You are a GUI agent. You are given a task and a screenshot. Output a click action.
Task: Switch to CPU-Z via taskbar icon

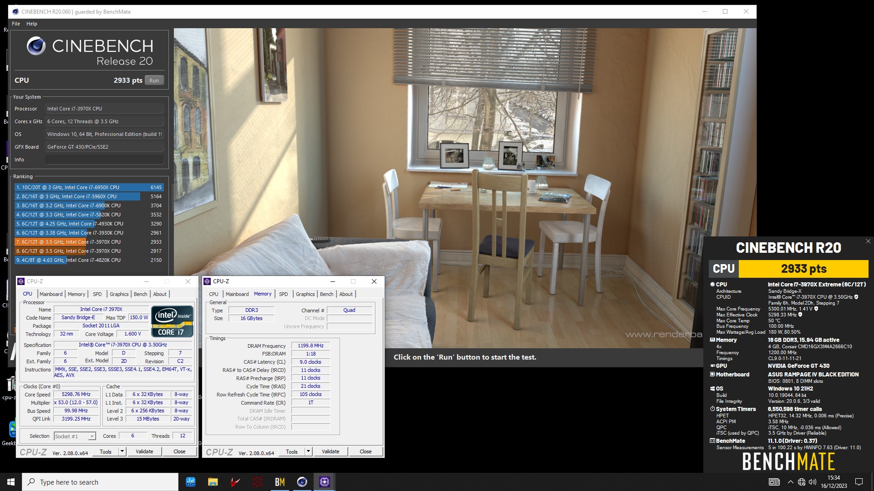click(324, 482)
